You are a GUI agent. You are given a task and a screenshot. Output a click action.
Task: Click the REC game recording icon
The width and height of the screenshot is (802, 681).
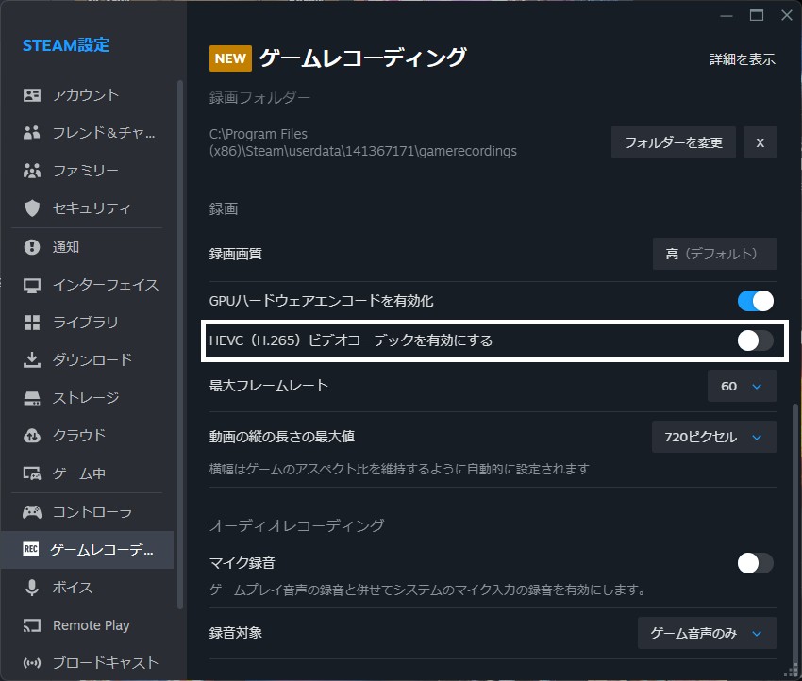click(x=31, y=549)
